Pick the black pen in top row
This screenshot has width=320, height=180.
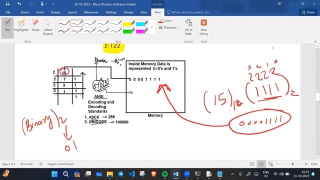pos(64,23)
